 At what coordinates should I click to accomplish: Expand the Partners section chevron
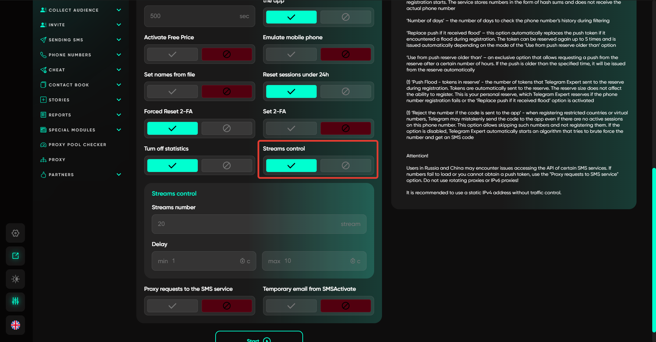pos(119,174)
